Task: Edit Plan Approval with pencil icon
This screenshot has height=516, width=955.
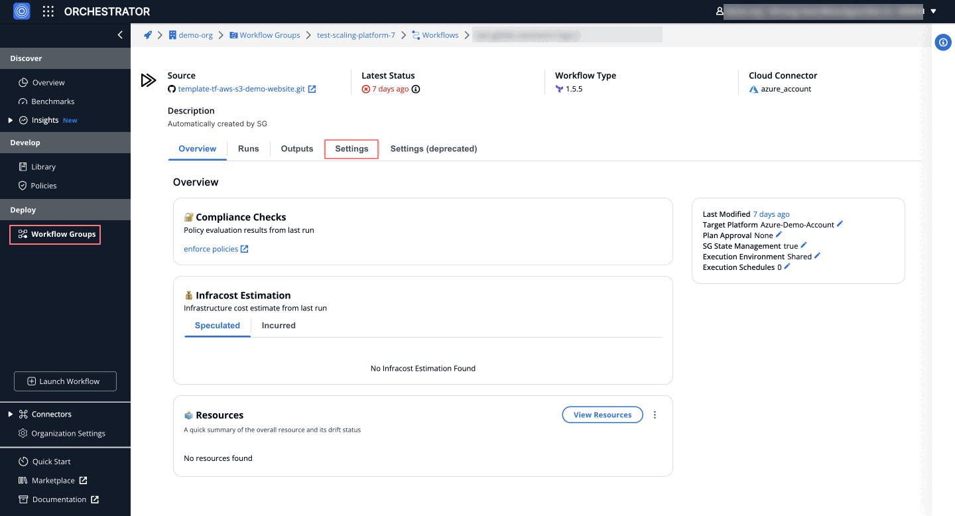Action: 779,235
